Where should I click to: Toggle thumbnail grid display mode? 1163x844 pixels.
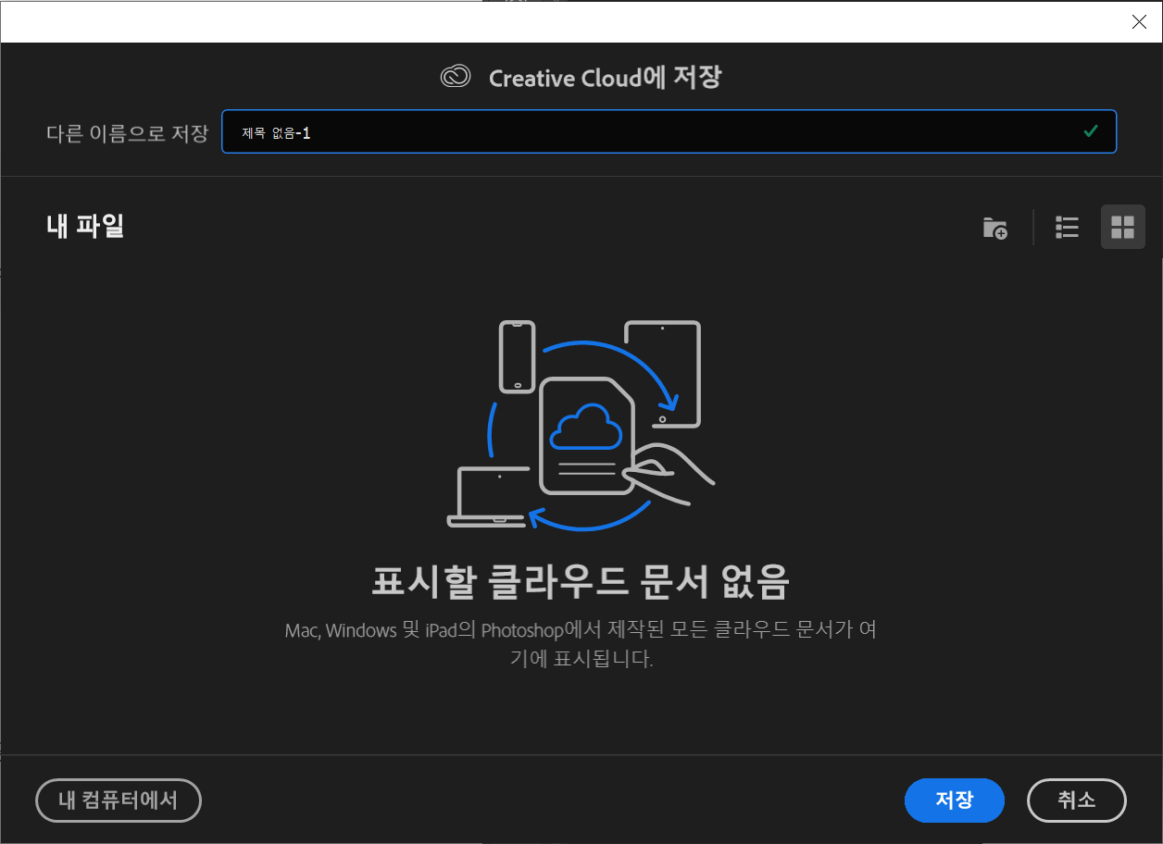click(1122, 227)
